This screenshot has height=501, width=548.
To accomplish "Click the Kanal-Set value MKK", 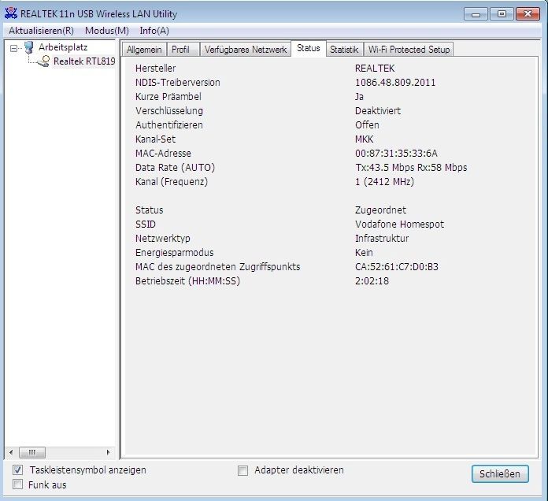I will click(x=365, y=139).
